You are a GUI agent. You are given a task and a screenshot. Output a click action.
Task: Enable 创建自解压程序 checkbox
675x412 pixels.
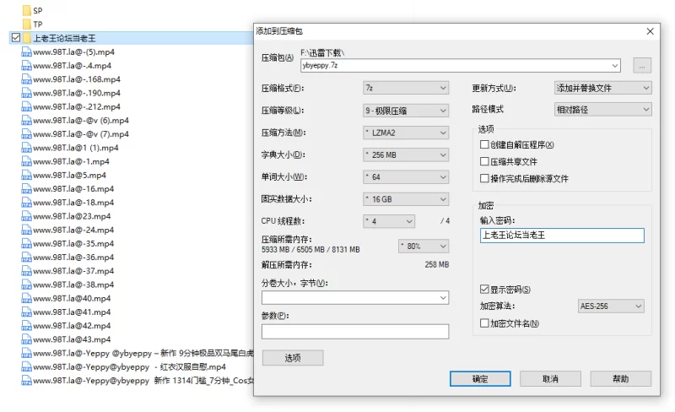coord(484,144)
